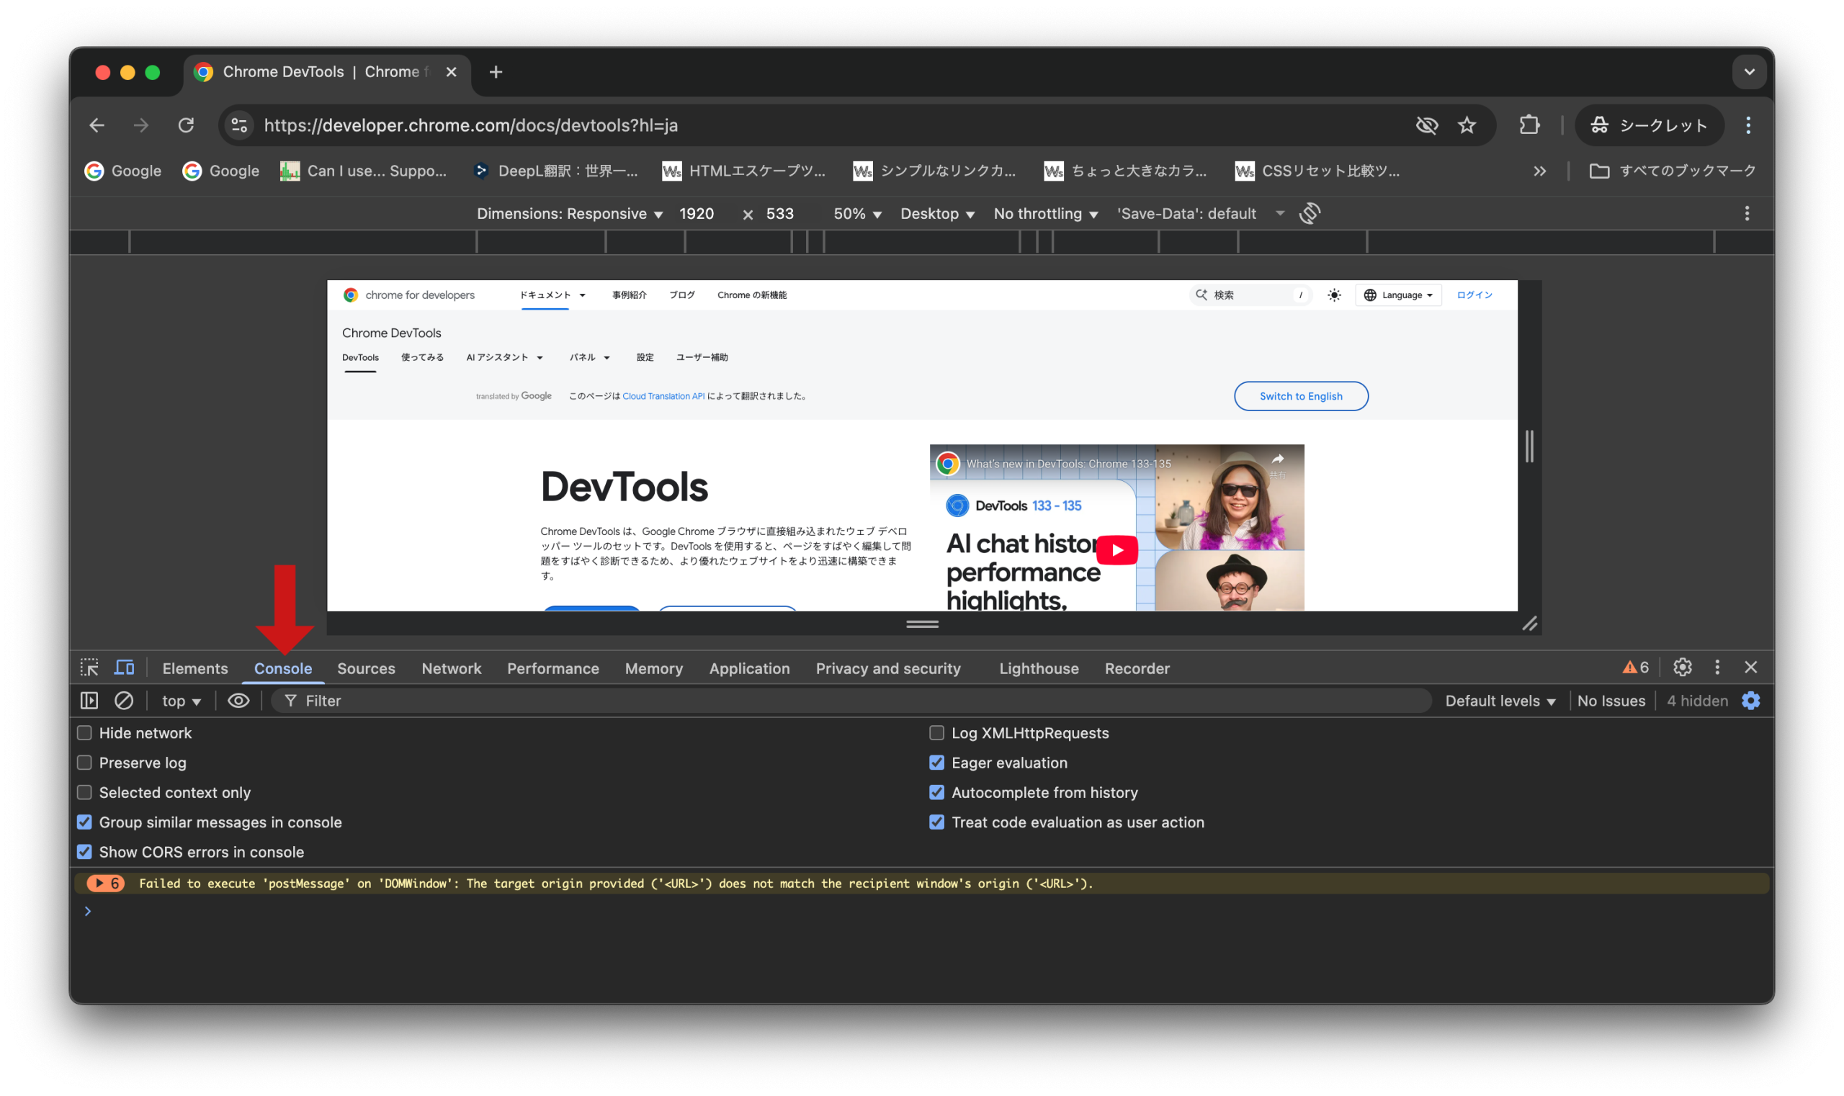Screen dimensions: 1844x1096
Task: Switch to the Elements tab
Action: click(x=195, y=668)
